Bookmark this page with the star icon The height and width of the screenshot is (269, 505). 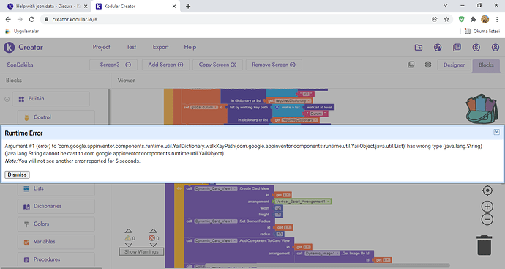click(446, 19)
